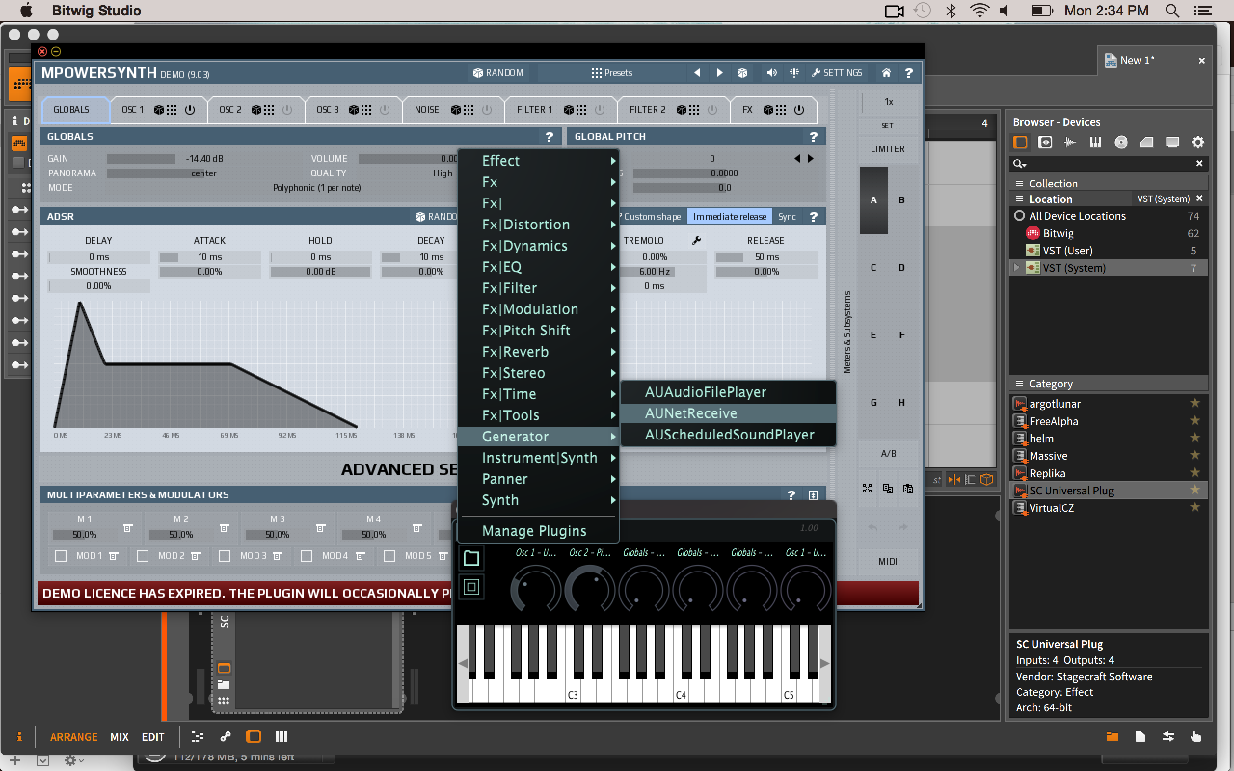Open the Fx|Dynamics submenu
The image size is (1234, 771).
[x=538, y=246]
